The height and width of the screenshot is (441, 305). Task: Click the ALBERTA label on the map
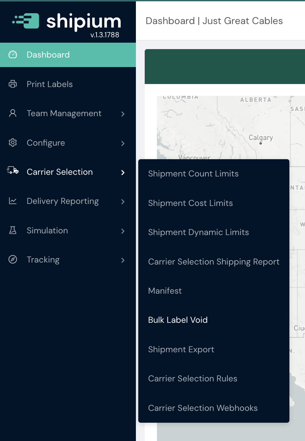coord(256,100)
